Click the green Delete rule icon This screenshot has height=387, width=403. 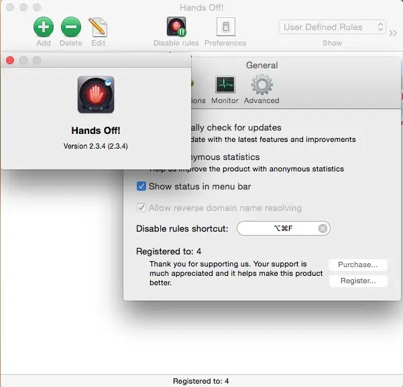pyautogui.click(x=71, y=27)
